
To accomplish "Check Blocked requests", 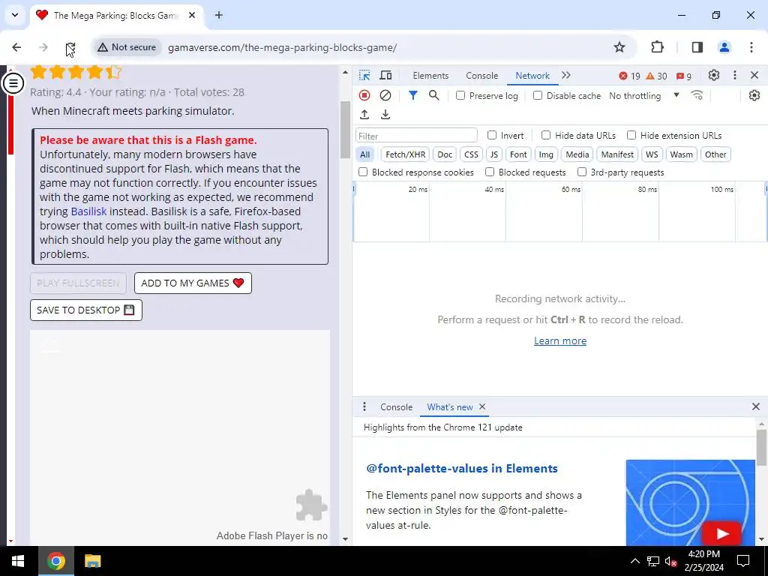I will point(490,172).
